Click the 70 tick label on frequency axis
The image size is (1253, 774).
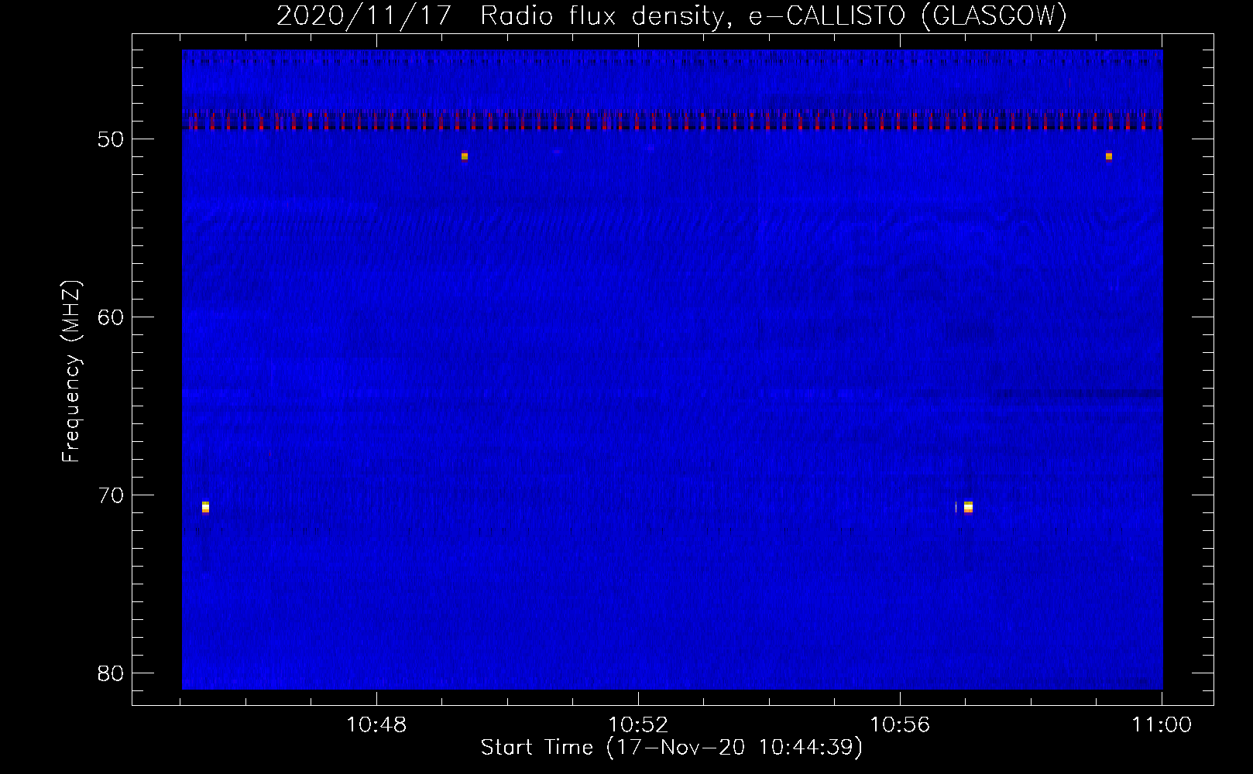pos(112,495)
